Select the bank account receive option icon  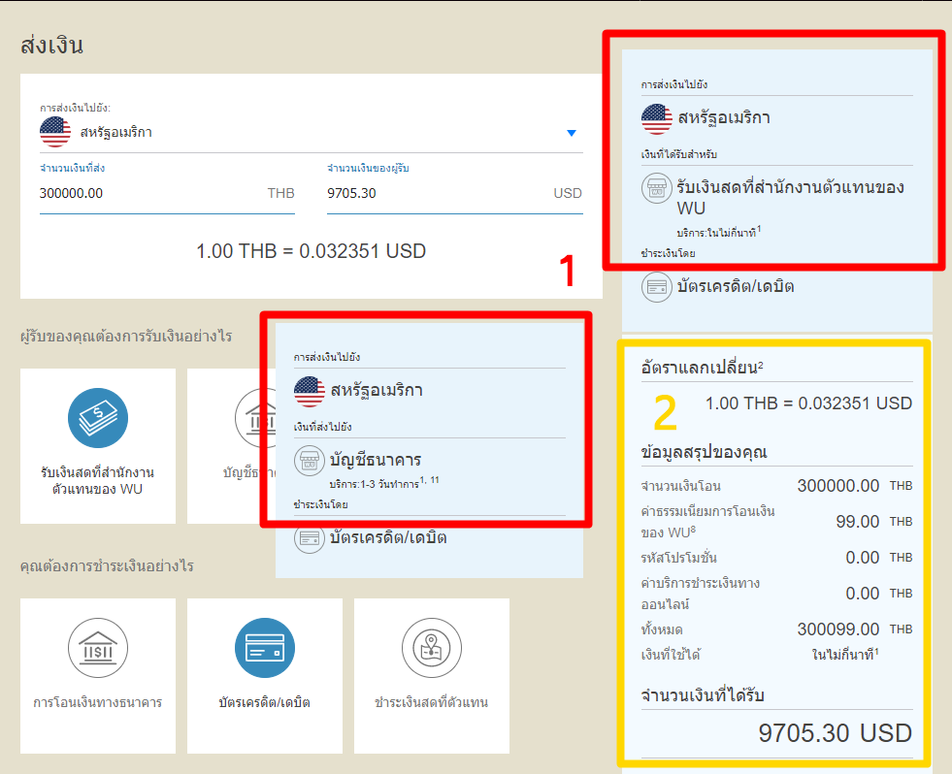coord(255,418)
